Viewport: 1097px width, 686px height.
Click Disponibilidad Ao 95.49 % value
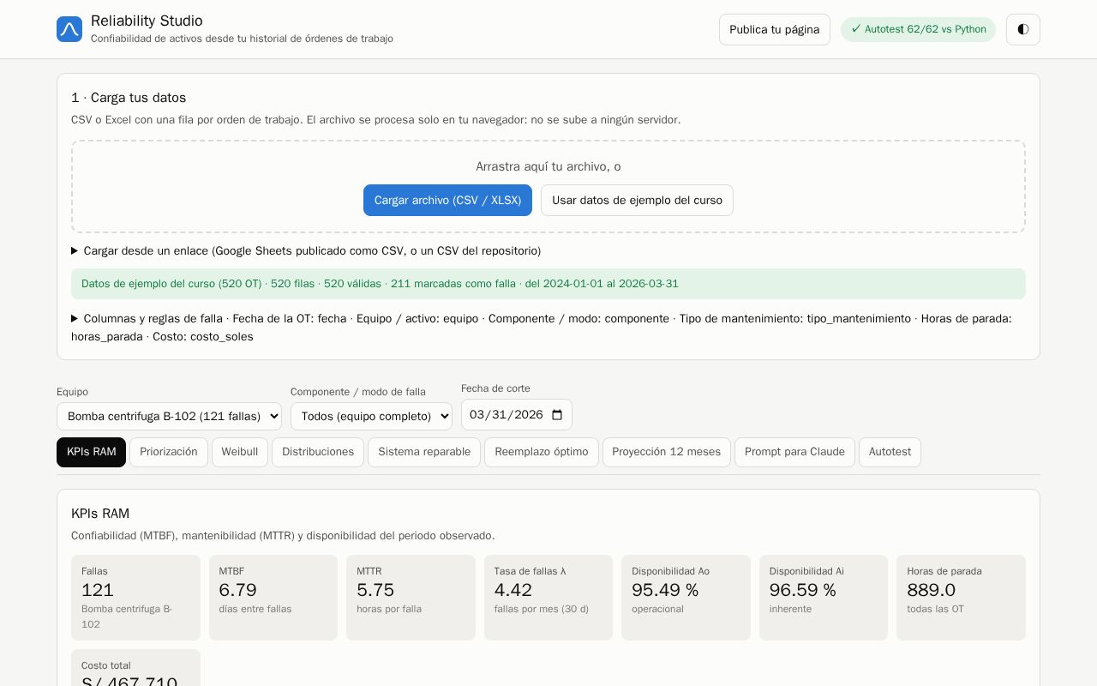click(665, 590)
